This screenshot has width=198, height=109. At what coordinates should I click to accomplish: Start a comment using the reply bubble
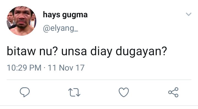click(25, 92)
